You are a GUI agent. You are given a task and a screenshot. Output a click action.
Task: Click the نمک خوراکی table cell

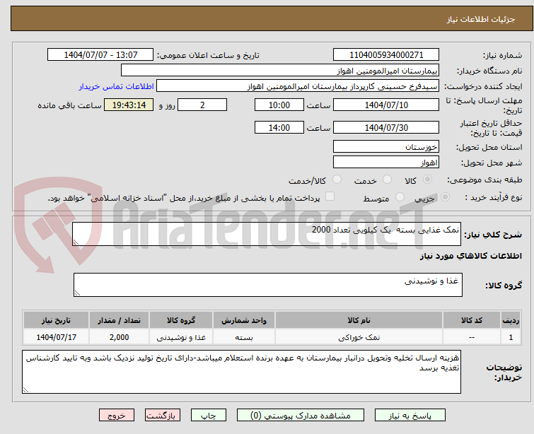[x=359, y=337]
